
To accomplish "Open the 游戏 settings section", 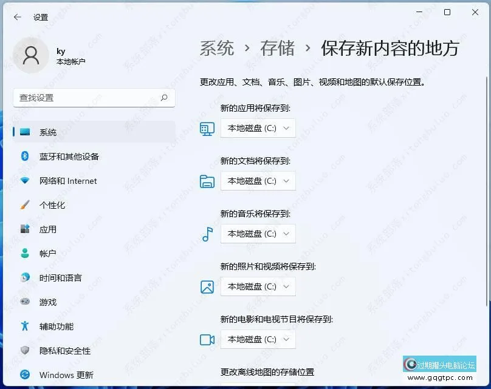I will [x=47, y=302].
